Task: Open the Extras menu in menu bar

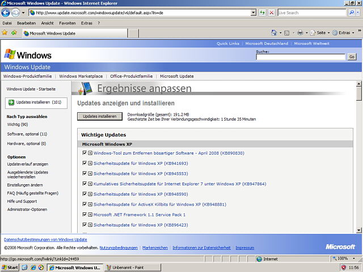Action: point(87,23)
